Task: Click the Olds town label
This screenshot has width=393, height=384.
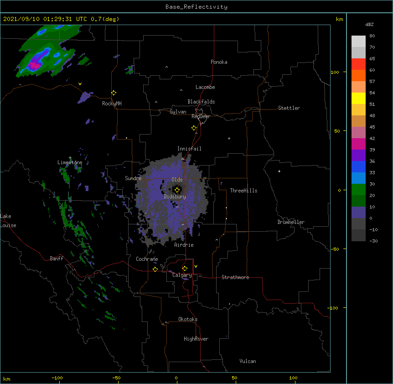Action: 177,180
